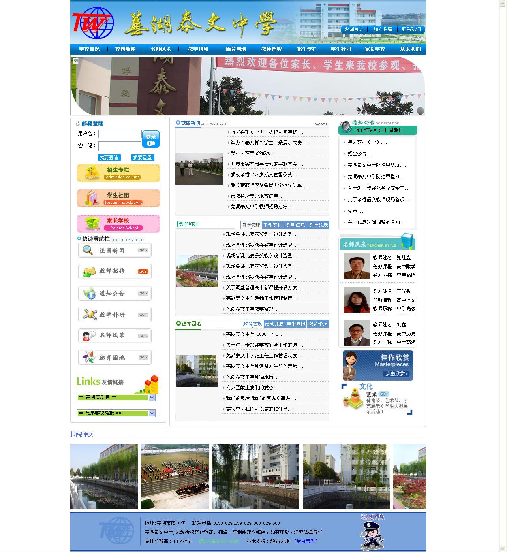
Task: Click the envelope icon beside 教师招聘
Action: [89, 272]
